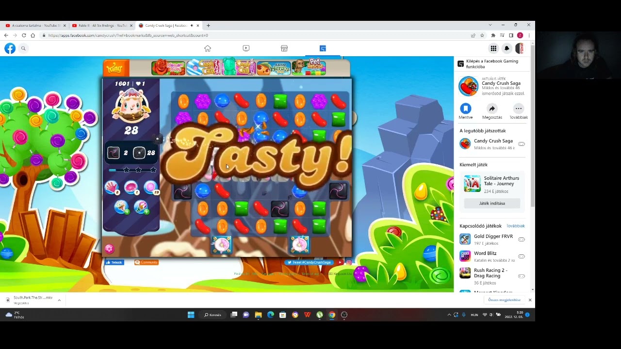
Task: Expand South.Park download item options
Action: [59, 300]
